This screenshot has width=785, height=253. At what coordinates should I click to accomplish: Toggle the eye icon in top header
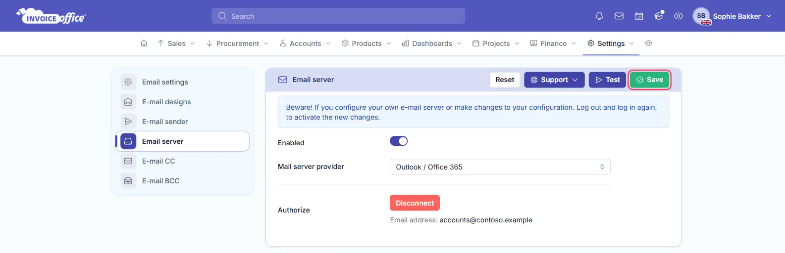[679, 16]
